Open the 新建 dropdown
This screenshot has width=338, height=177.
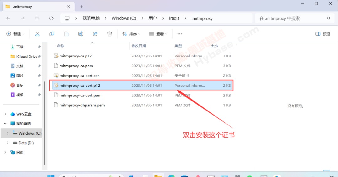[16, 34]
